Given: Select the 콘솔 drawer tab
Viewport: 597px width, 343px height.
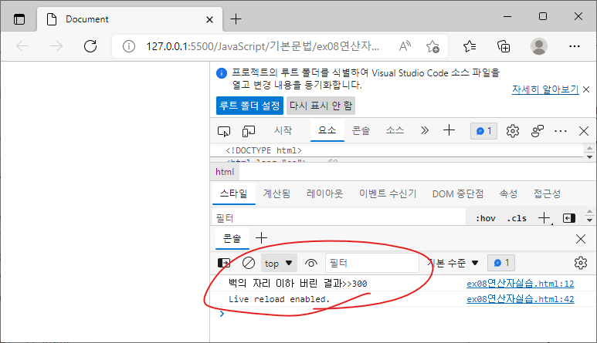Looking at the screenshot, I should [x=232, y=238].
